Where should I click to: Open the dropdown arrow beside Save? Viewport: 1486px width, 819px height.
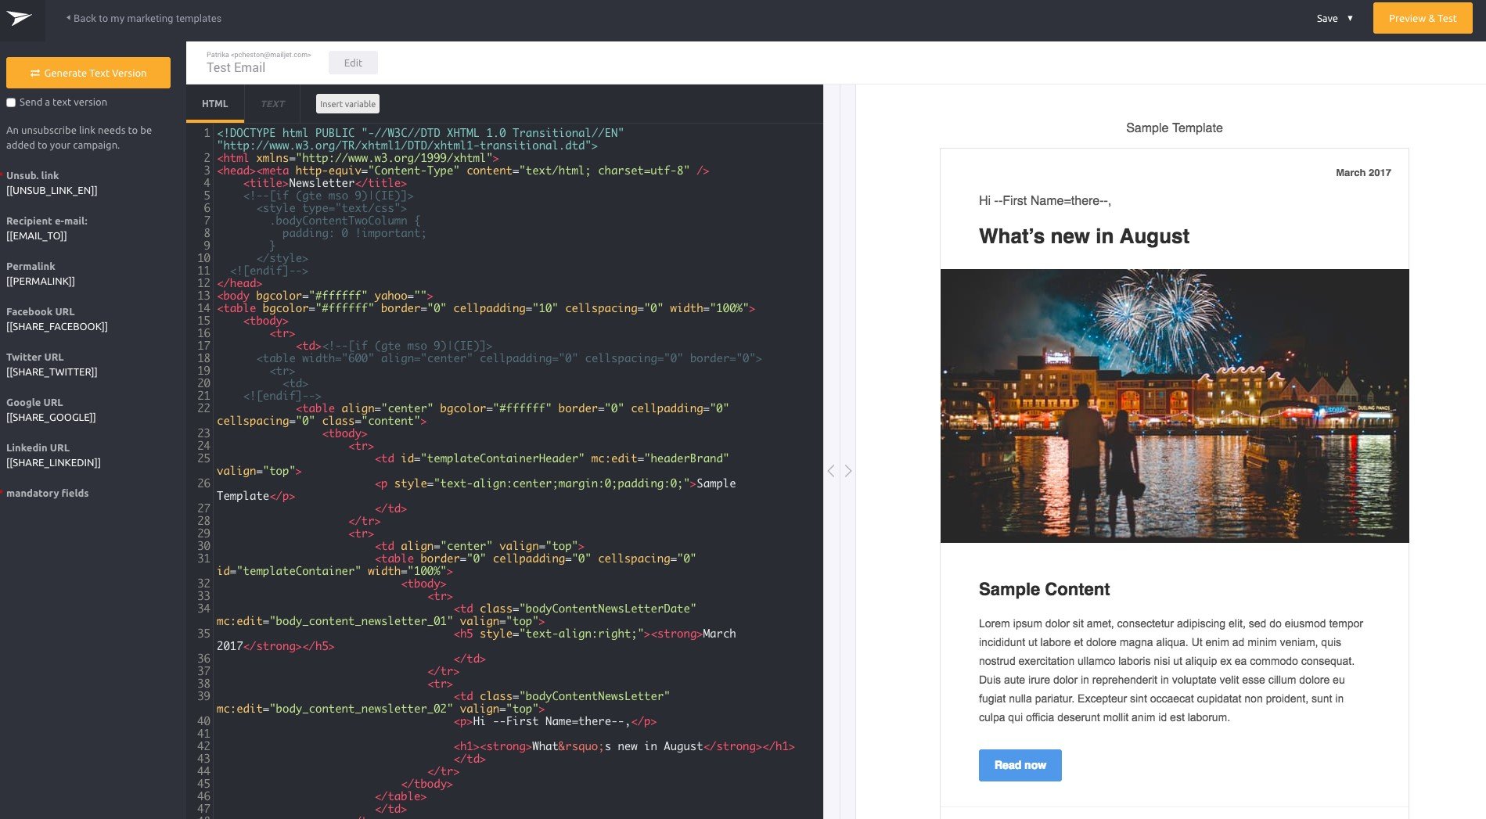(x=1350, y=18)
